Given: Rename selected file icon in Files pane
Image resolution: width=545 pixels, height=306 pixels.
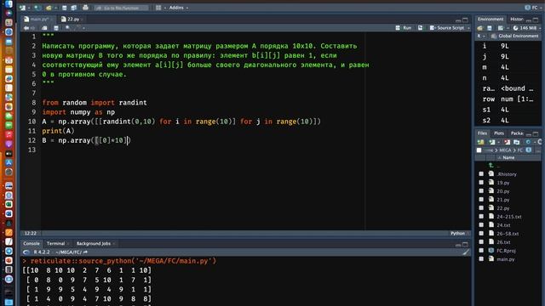Looking at the screenshot, I should point(517,142).
